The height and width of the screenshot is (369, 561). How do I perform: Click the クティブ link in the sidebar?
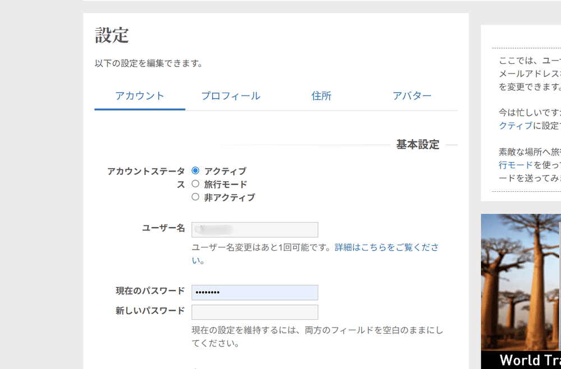point(516,126)
